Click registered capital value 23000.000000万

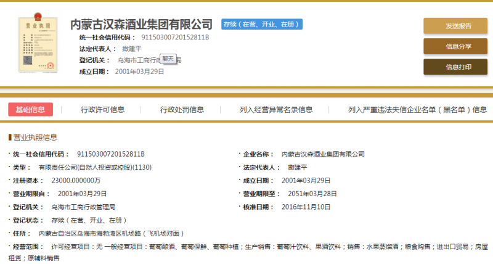76,180
